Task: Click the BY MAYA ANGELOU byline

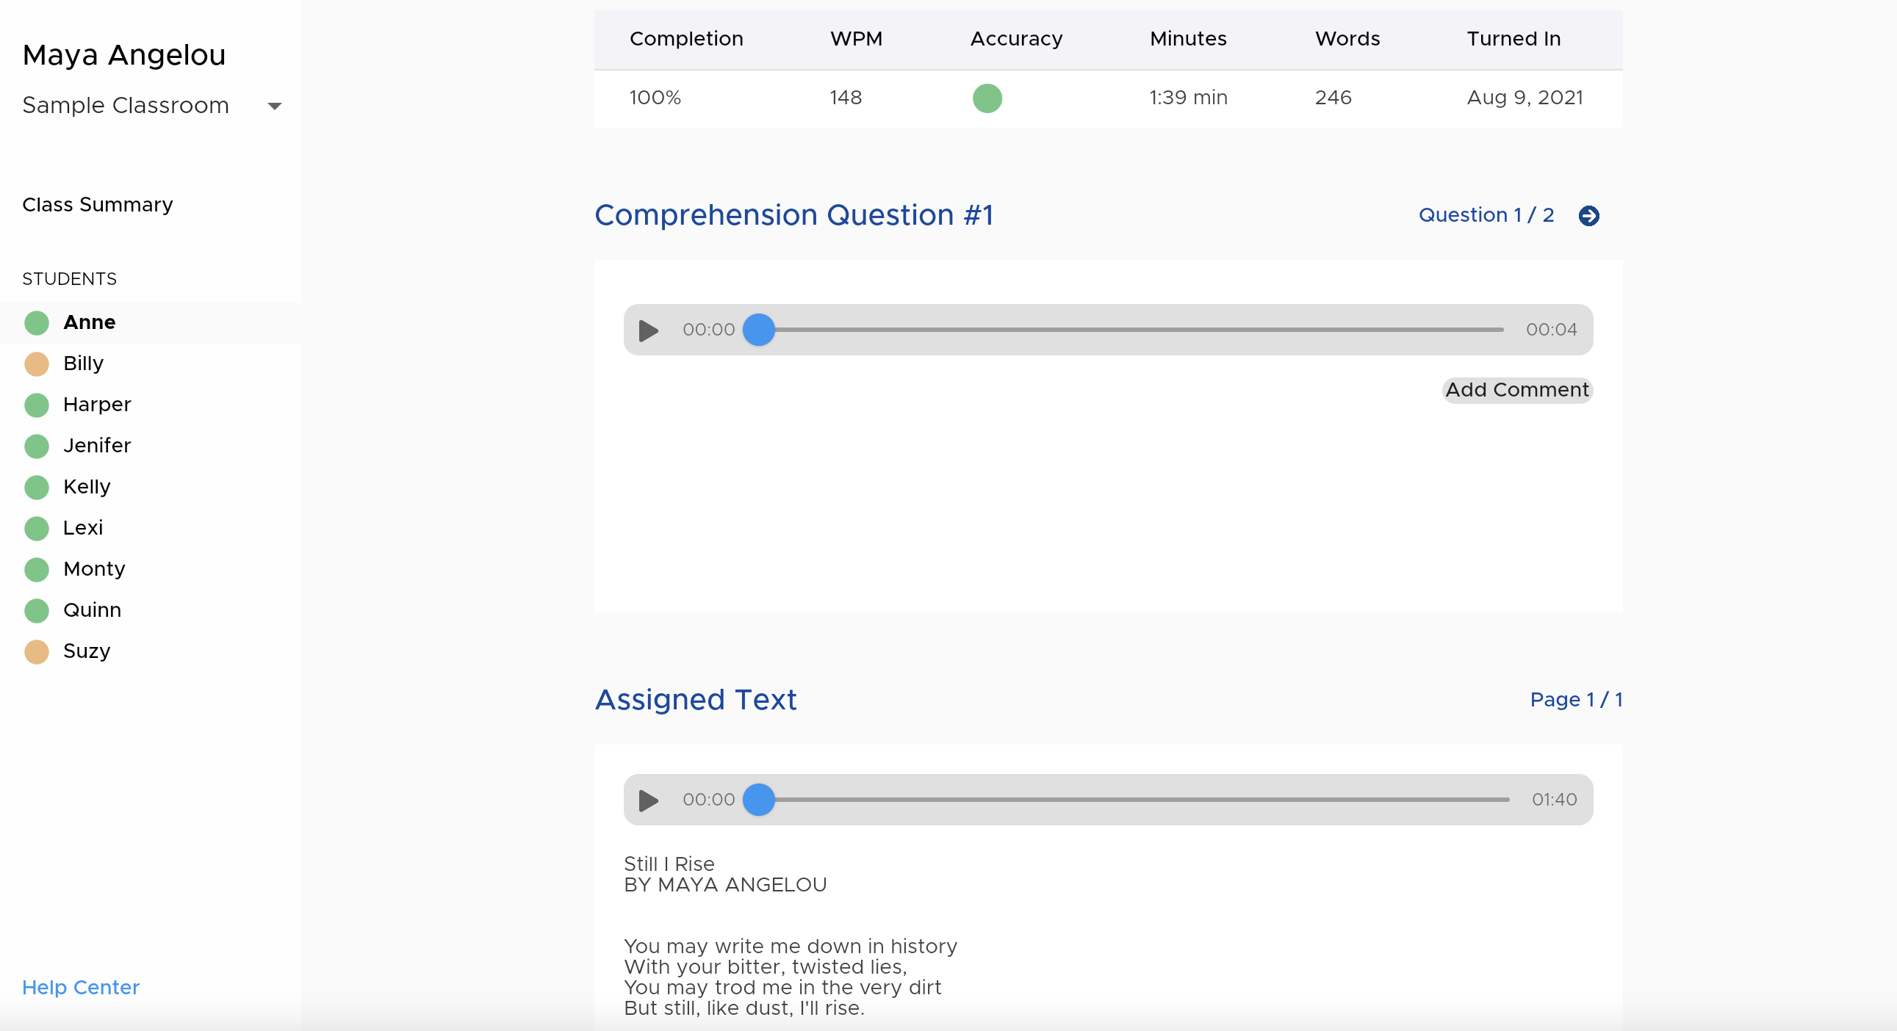Action: pos(724,885)
